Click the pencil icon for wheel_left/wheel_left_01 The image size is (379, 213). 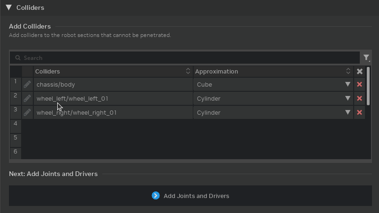28,99
